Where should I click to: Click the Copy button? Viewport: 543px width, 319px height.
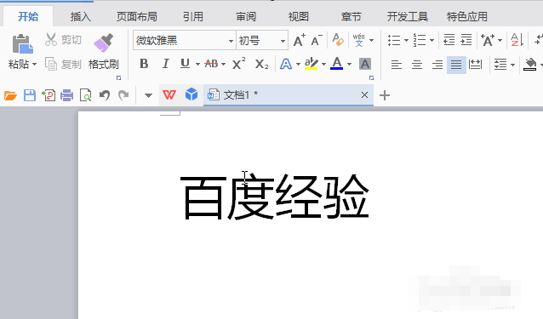click(x=63, y=64)
